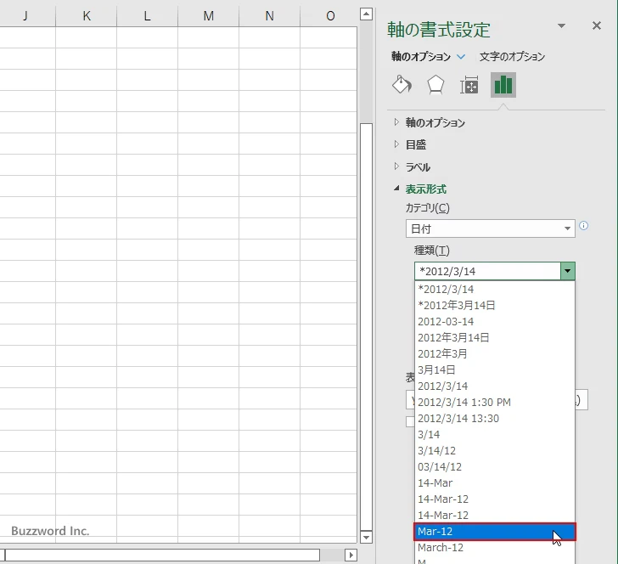Image resolution: width=618 pixels, height=564 pixels.
Task: Expand the ラベル section
Action: (418, 167)
